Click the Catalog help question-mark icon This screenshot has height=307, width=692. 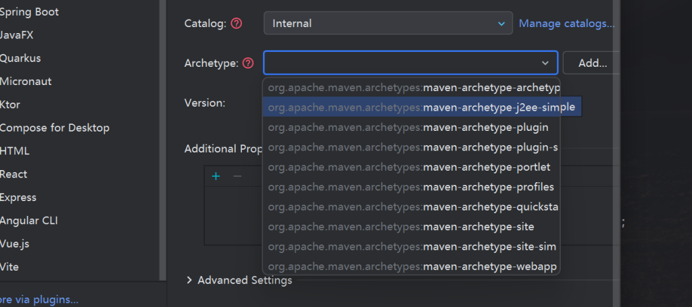click(x=237, y=24)
